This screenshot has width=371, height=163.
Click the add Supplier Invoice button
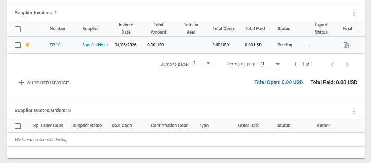tap(43, 83)
